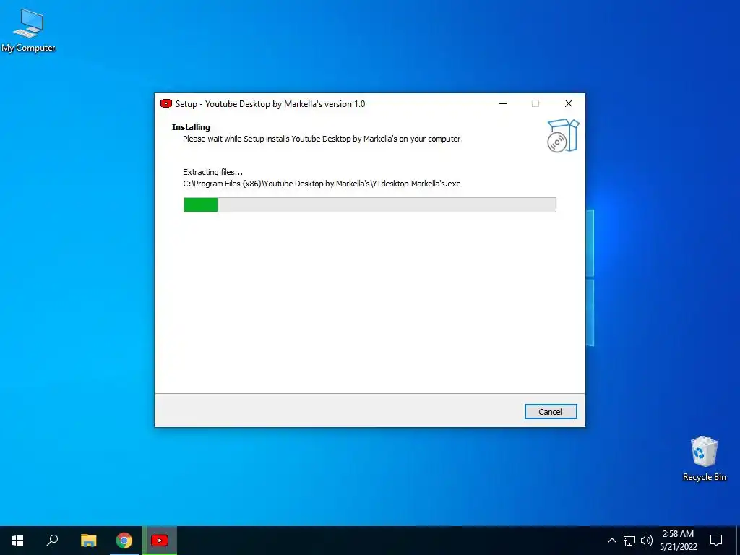Launch File Explorer from taskbar
740x555 pixels.
[x=88, y=541]
